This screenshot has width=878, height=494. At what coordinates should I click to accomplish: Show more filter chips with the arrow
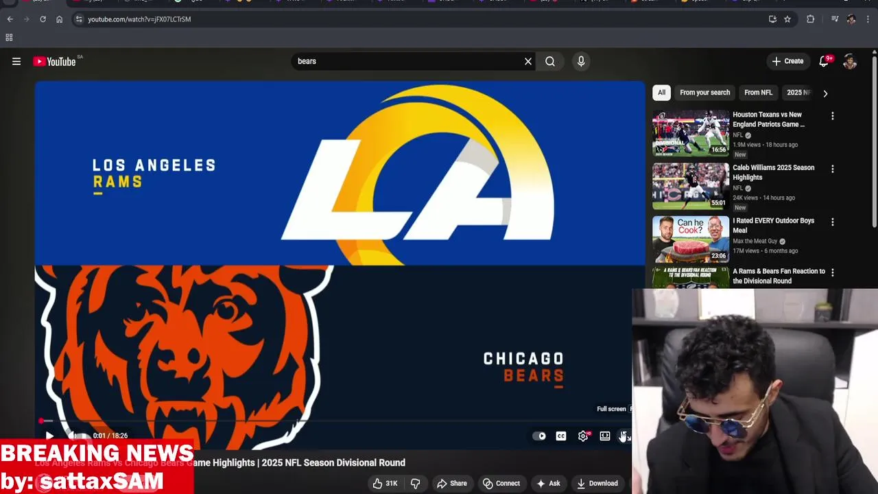coord(825,93)
